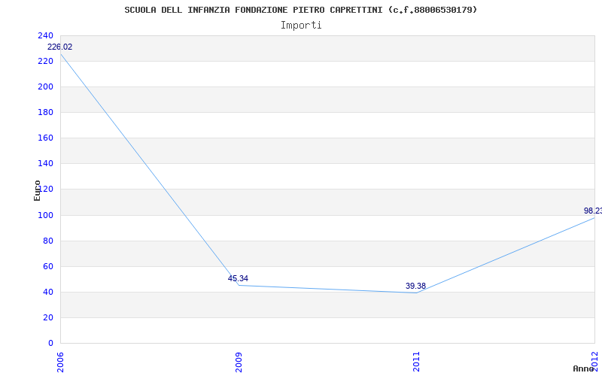Click the 39.38 data label

415,286
